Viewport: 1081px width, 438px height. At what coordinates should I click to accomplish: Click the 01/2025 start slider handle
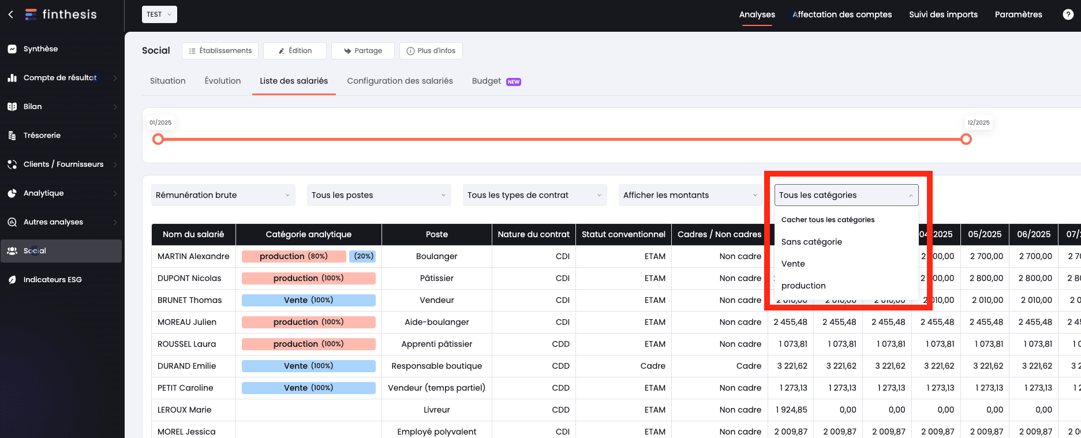(x=158, y=139)
